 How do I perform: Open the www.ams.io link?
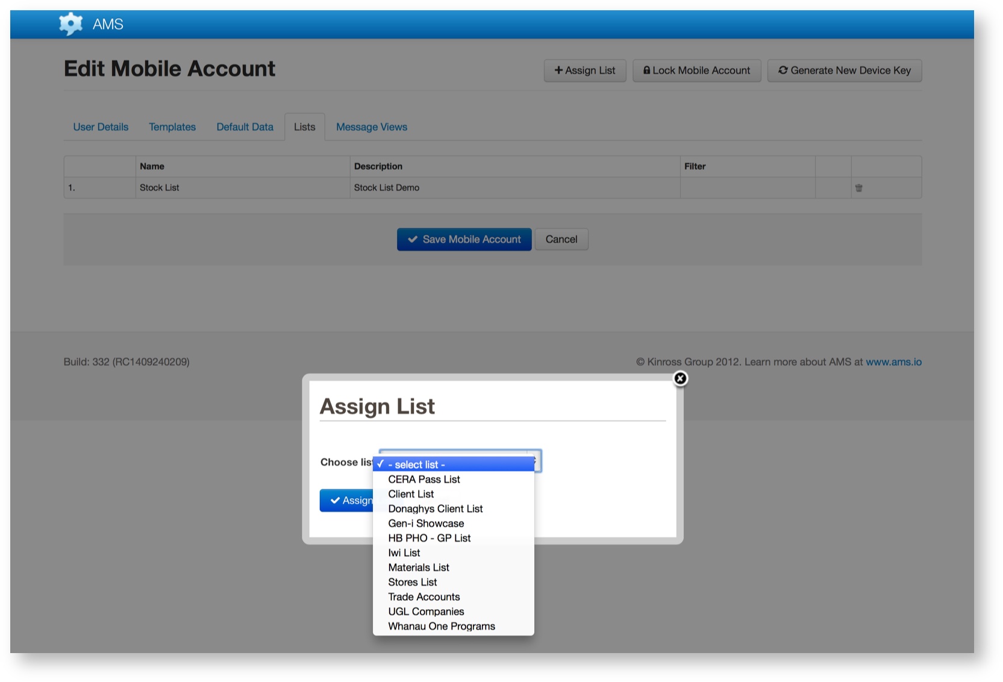(893, 362)
